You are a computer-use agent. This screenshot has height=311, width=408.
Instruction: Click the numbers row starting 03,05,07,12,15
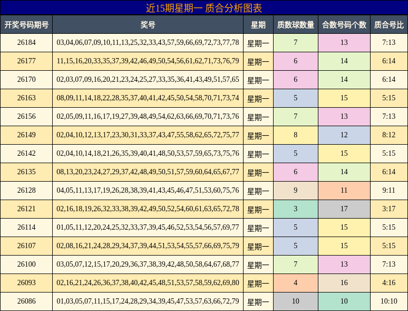148,265
